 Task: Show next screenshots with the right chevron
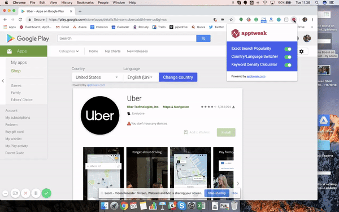(238, 183)
